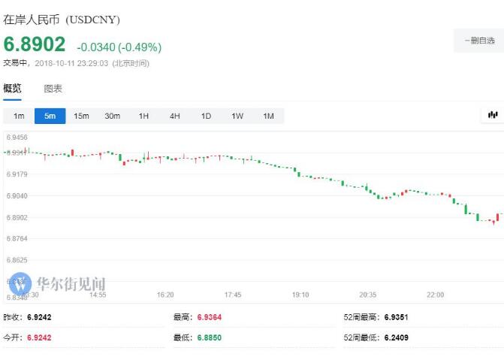Click the 华尔街见闻 watermark logo

click(x=62, y=284)
